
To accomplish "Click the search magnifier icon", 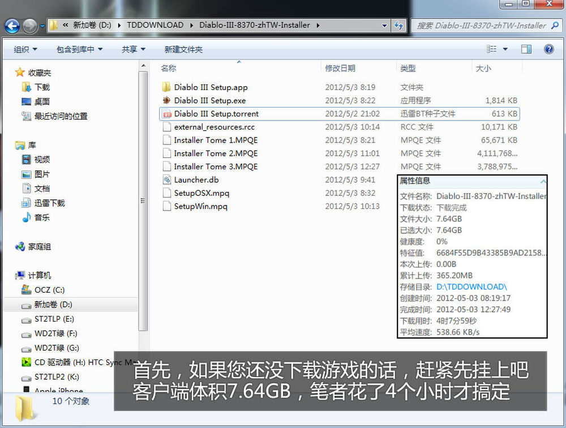I will coord(555,25).
